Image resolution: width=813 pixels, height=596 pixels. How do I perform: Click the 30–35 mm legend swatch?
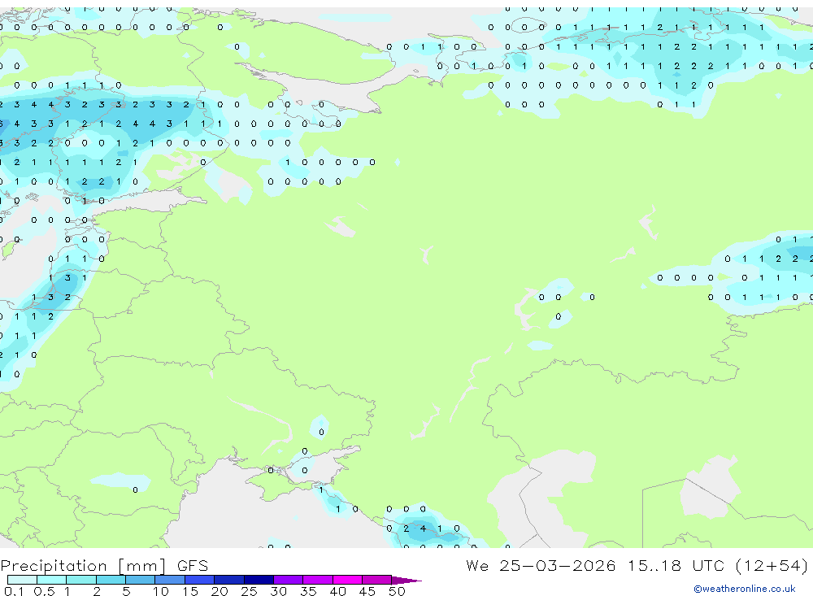point(289,580)
